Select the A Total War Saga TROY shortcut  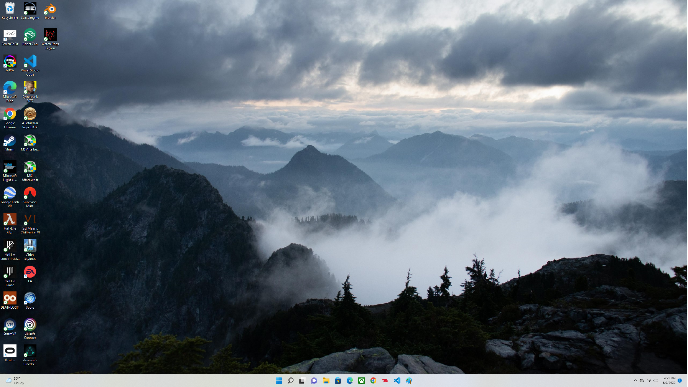[x=30, y=118]
